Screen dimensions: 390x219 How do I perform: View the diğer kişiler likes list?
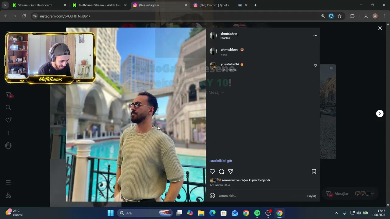(249, 180)
